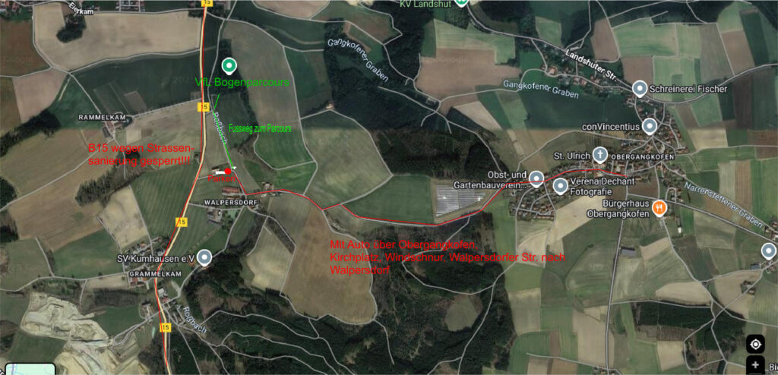Select the Schreinerei Fischer map pin
Screen dimensions: 778x375
[640, 90]
